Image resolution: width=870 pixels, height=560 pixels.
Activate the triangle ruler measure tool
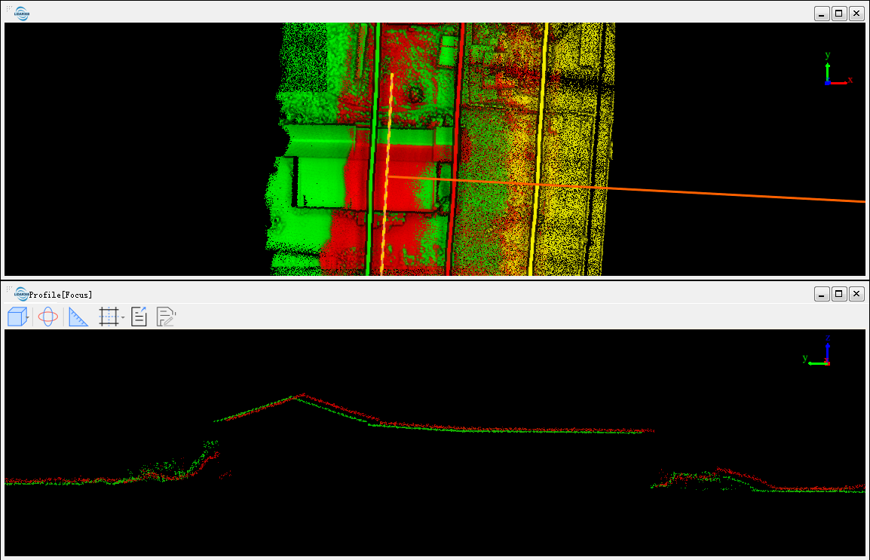click(x=78, y=317)
